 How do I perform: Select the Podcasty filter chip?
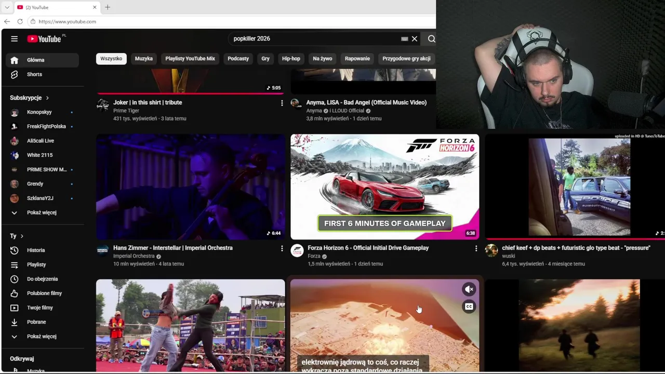point(238,59)
